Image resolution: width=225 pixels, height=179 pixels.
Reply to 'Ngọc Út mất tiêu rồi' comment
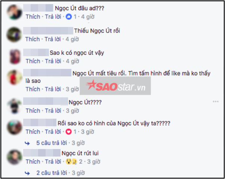[53, 89]
